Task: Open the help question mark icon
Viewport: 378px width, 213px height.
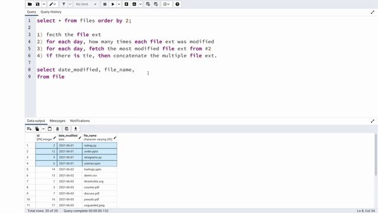Action: coord(177,4)
